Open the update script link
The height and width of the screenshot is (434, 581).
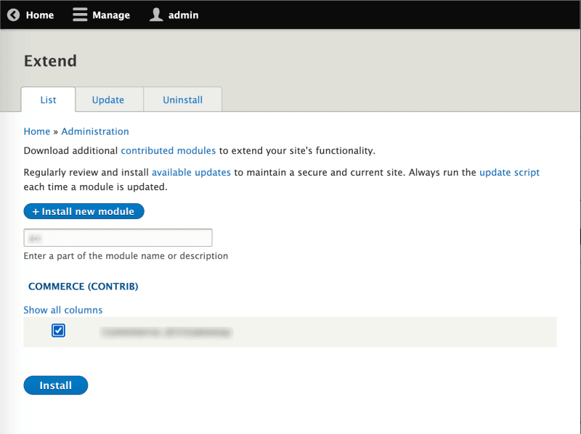point(509,173)
